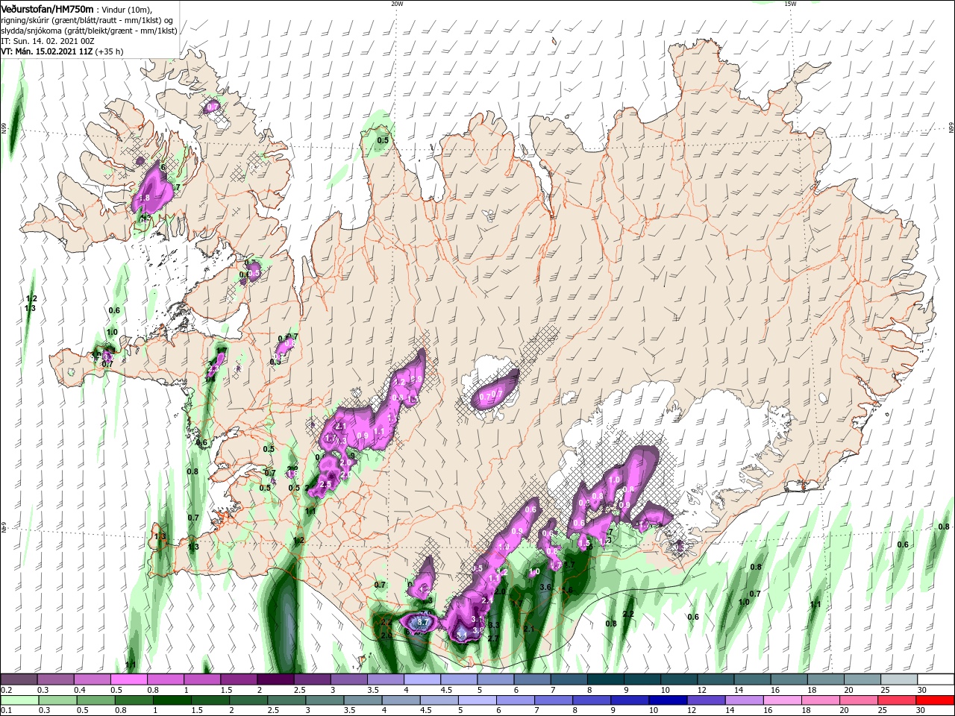
Task: Select top-row legend swatch between 14 and 16
Action: click(753, 679)
